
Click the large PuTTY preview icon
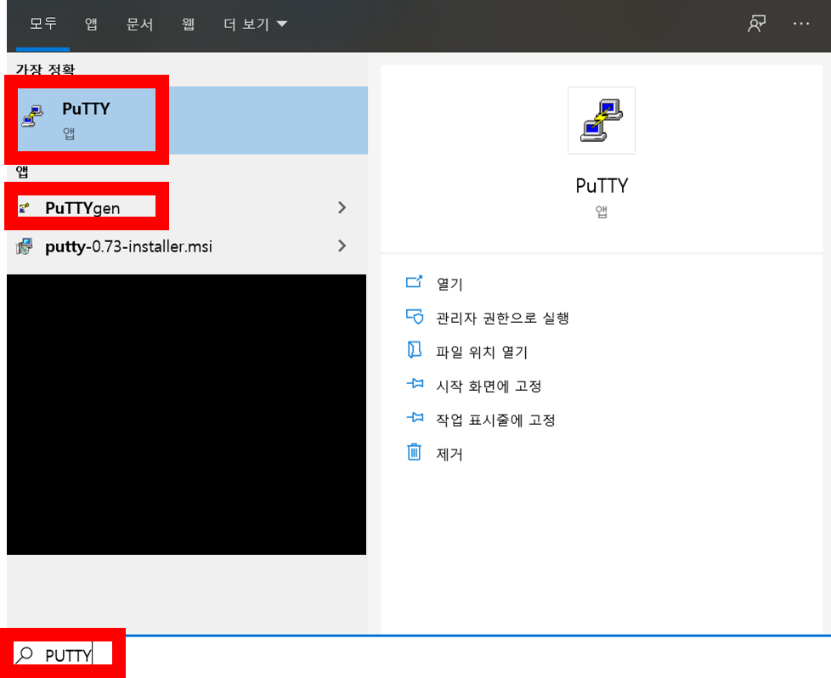(602, 121)
